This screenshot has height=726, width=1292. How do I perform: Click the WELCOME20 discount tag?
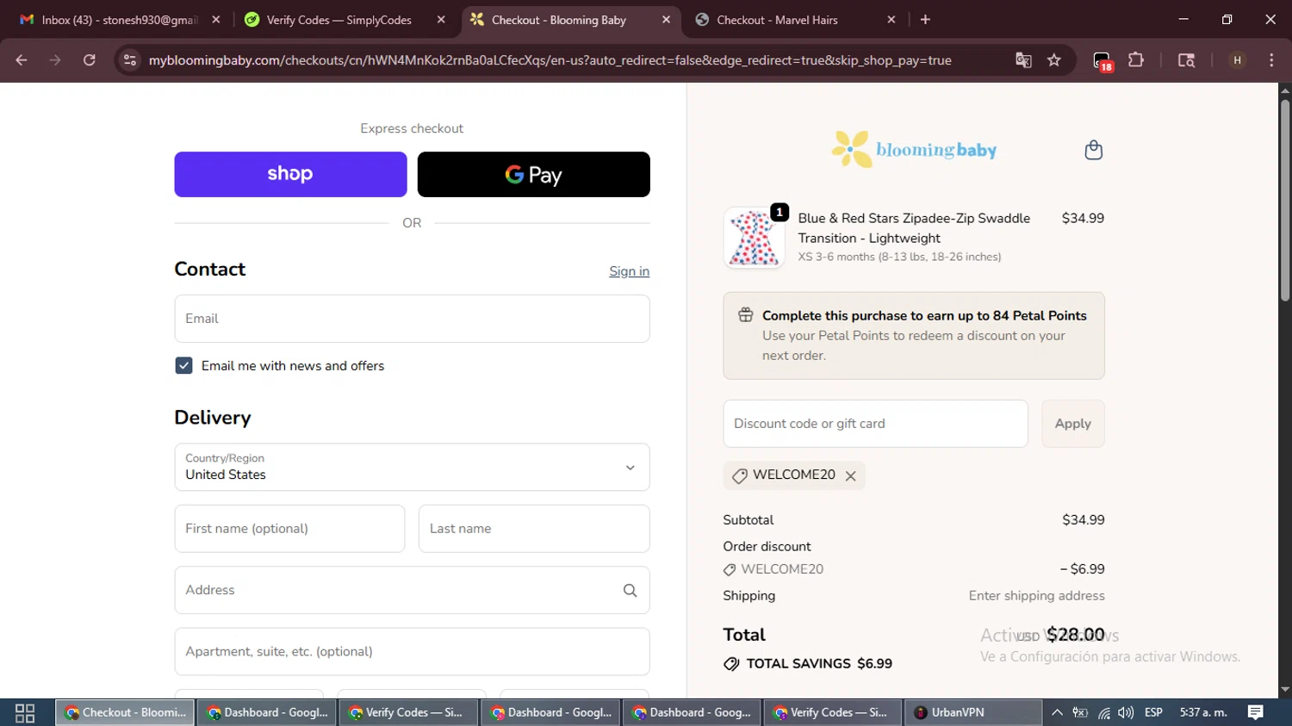(x=794, y=475)
